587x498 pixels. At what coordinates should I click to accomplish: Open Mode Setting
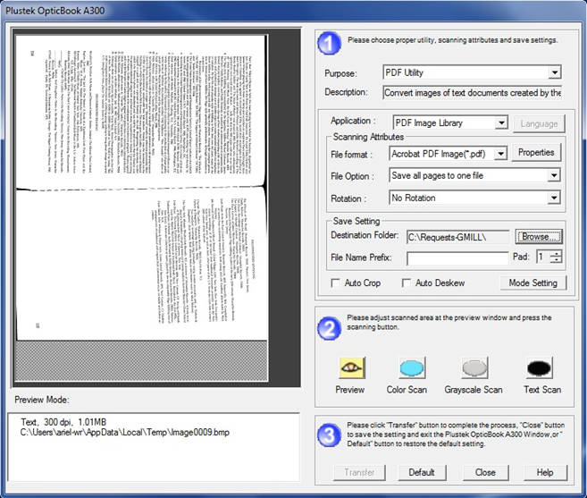pos(533,283)
